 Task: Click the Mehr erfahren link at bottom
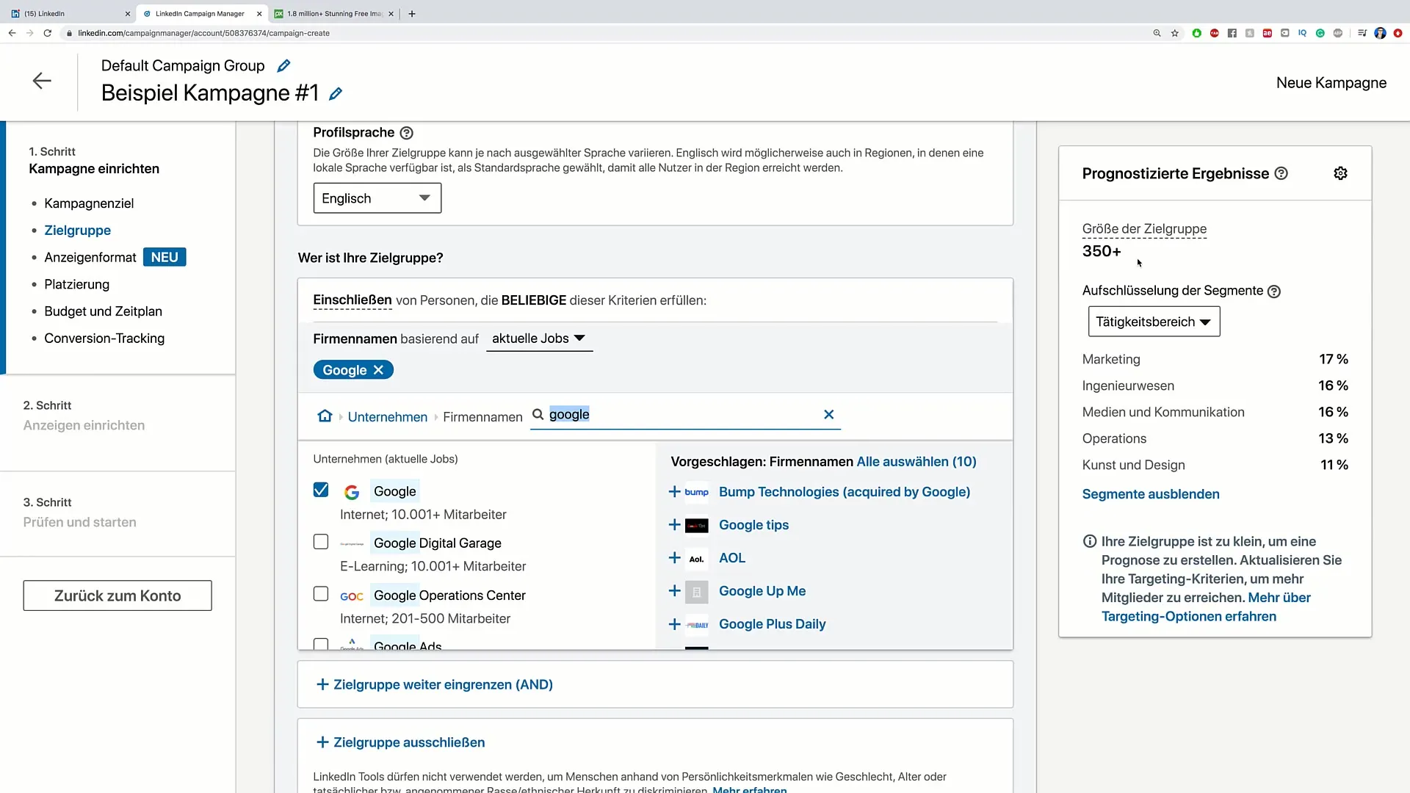click(x=749, y=790)
